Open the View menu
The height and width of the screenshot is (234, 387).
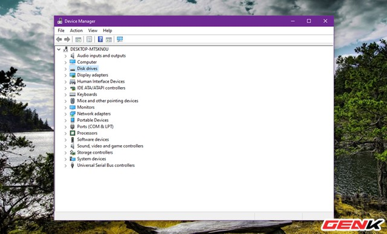pos(93,31)
